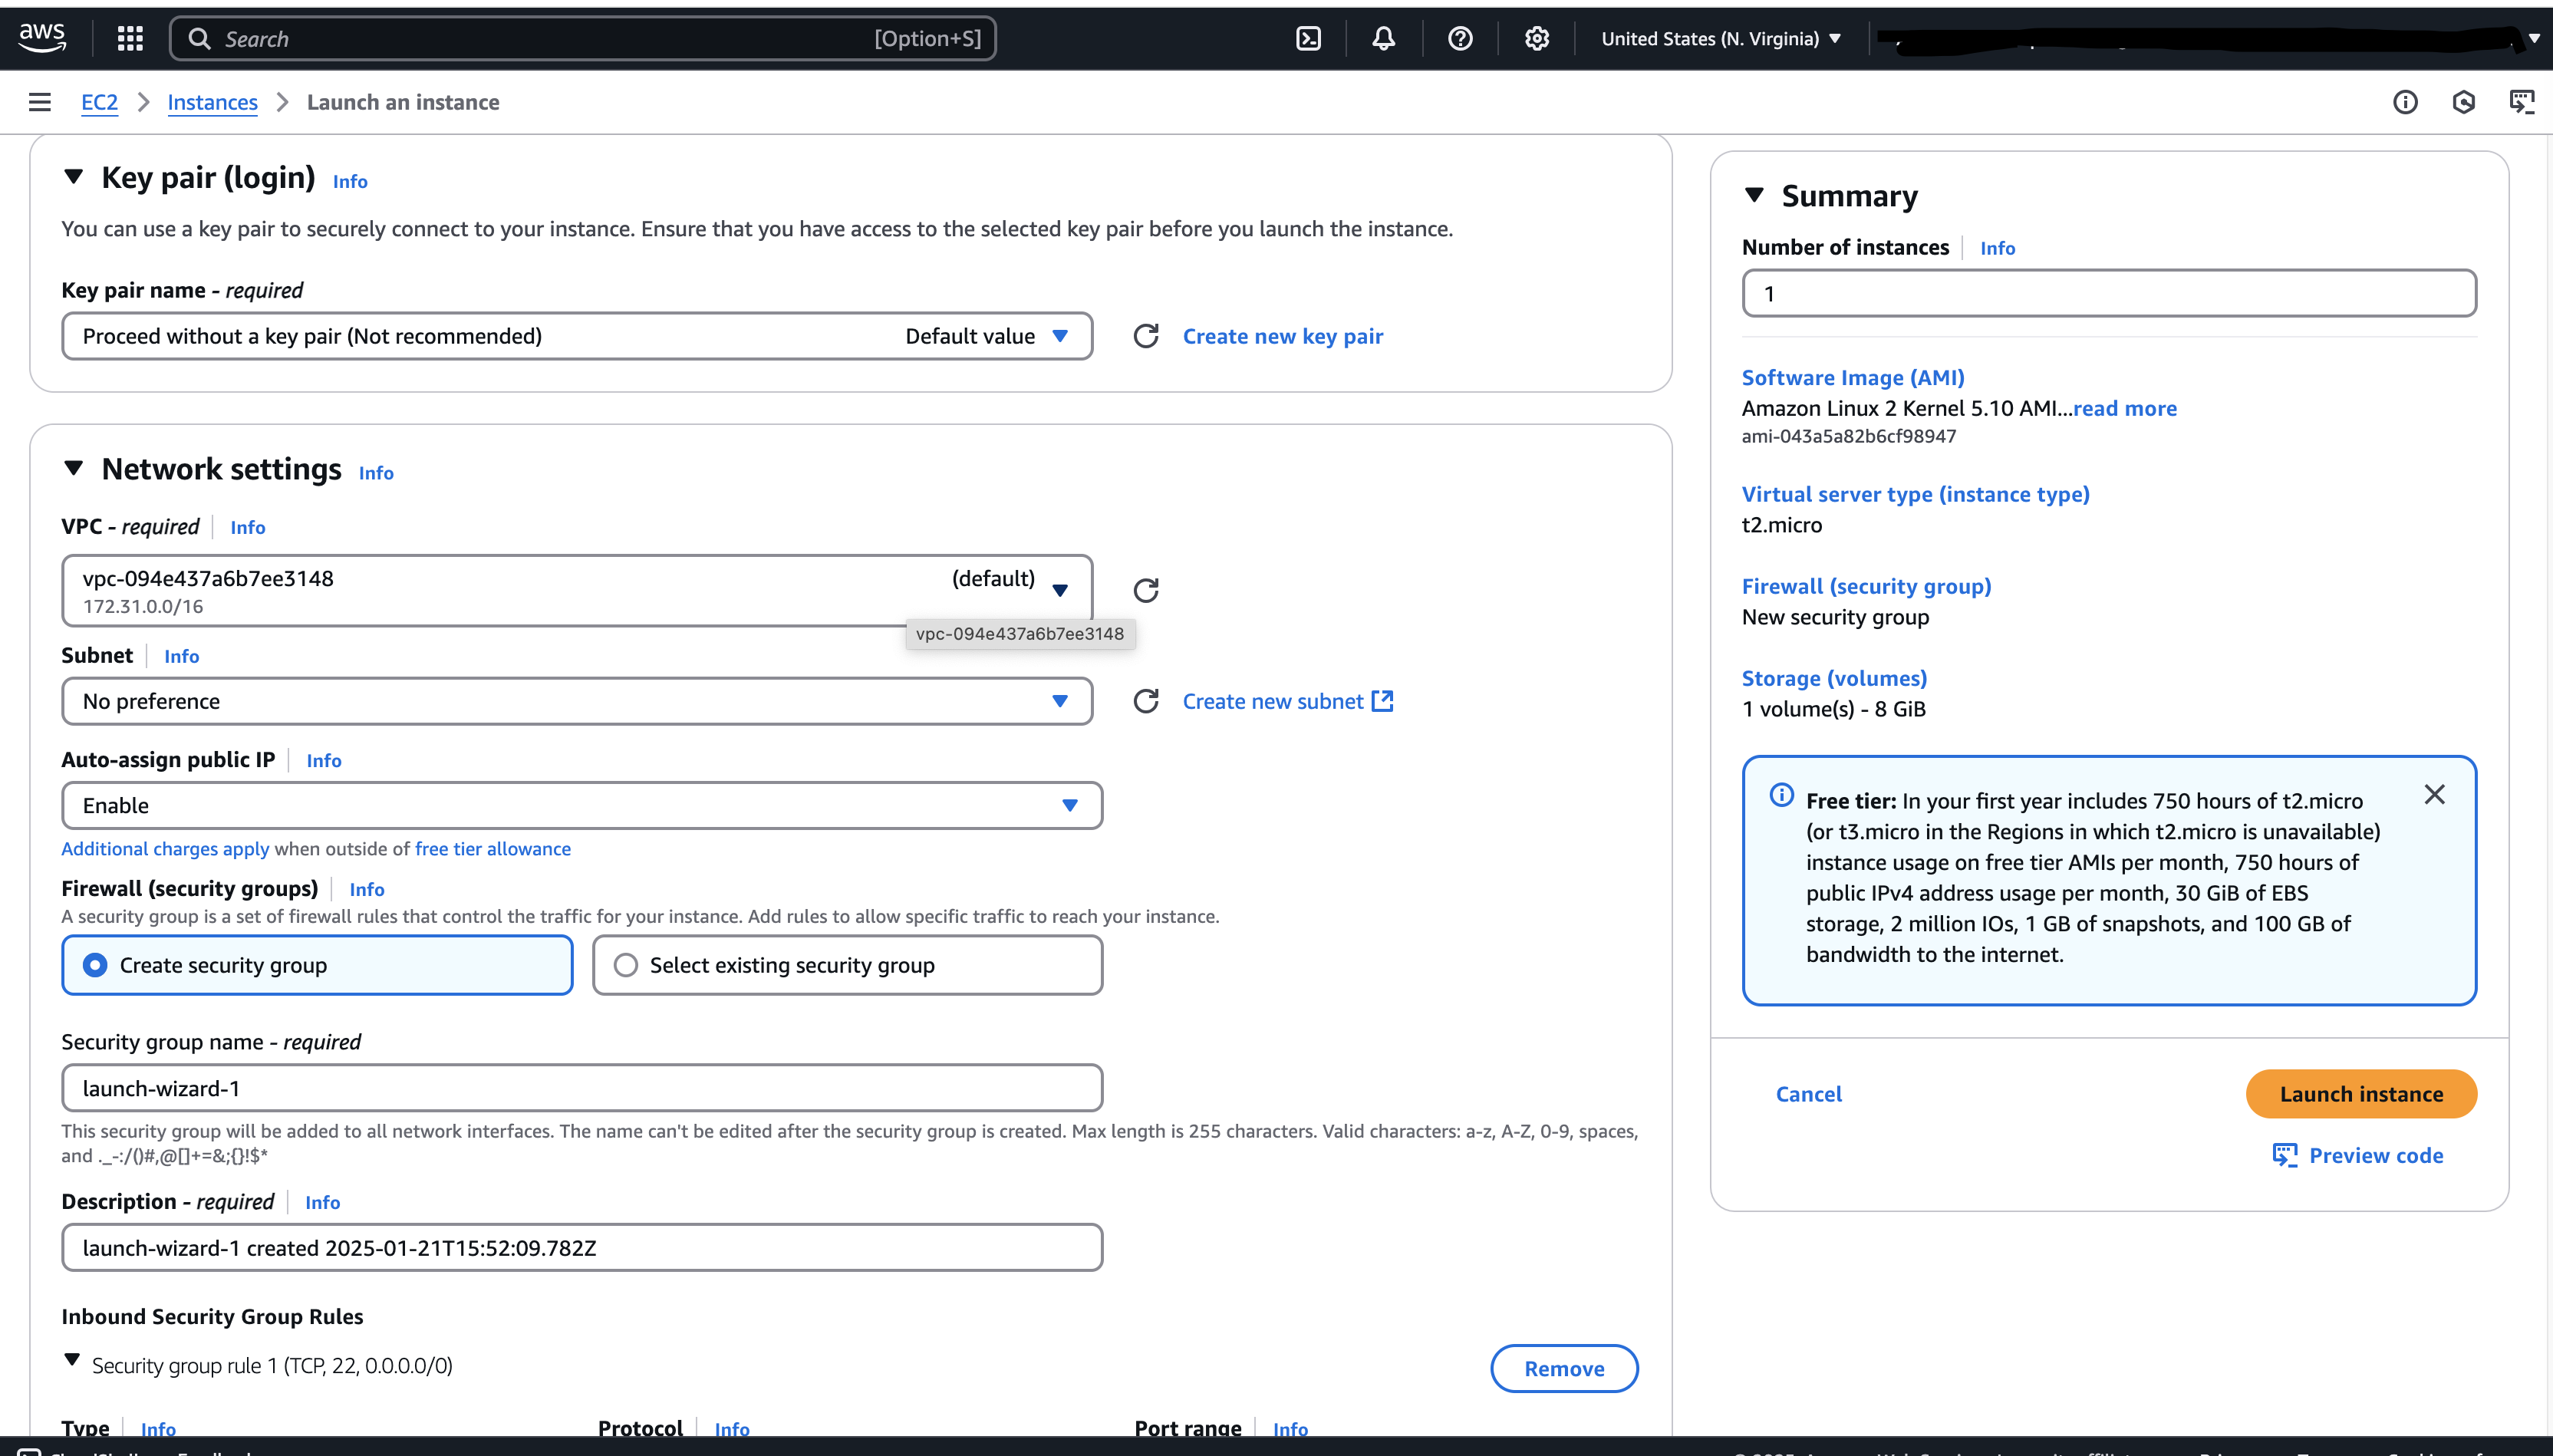Open Info link beside Firewall (security groups)
The image size is (2553, 1456).
click(x=367, y=889)
